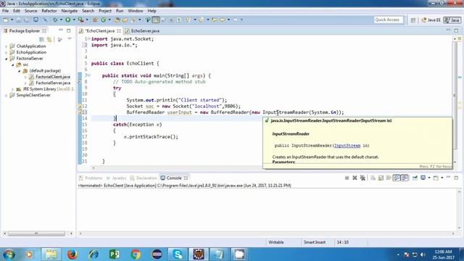Click the Search flashlight toolbar icon
Viewport: 464px width, 261px height.
point(133,20)
